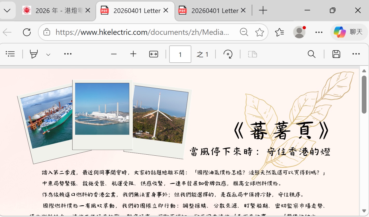The height and width of the screenshot is (217, 369).
Task: Save the PDF with the floppy disk icon
Action: pyautogui.click(x=336, y=54)
